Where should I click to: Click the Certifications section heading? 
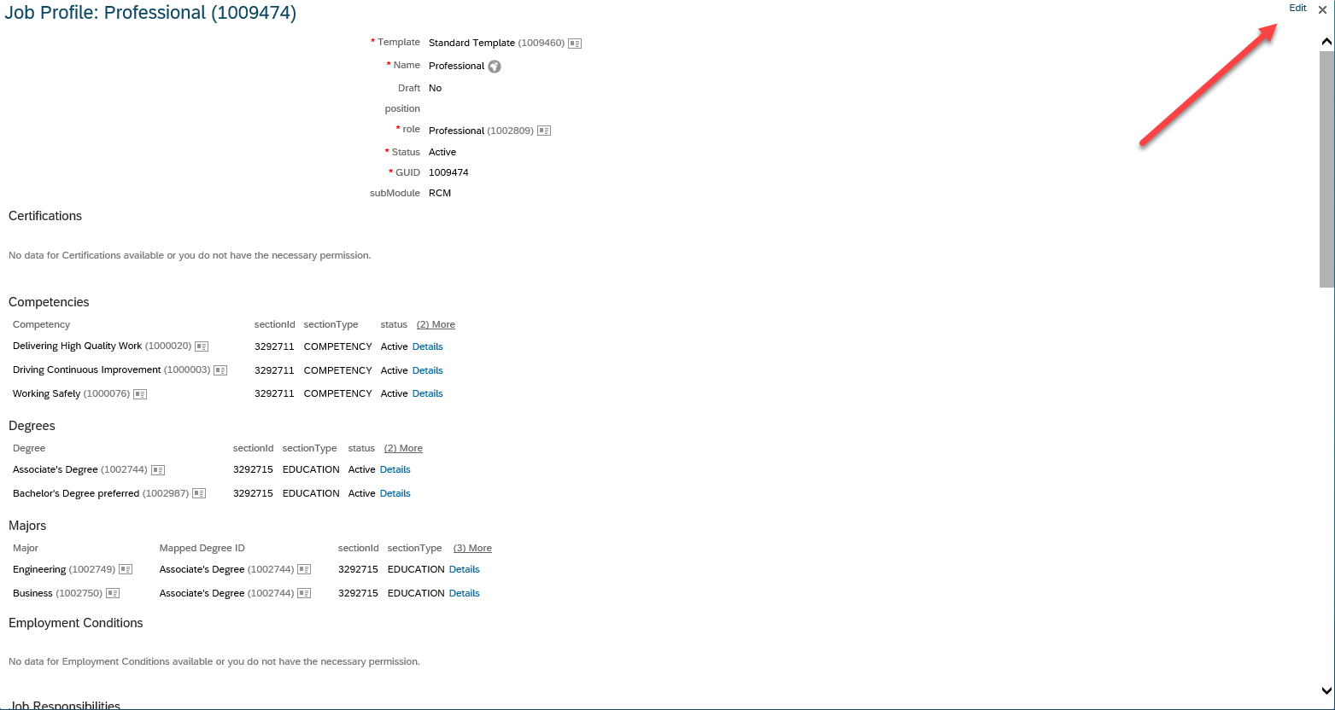tap(45, 216)
